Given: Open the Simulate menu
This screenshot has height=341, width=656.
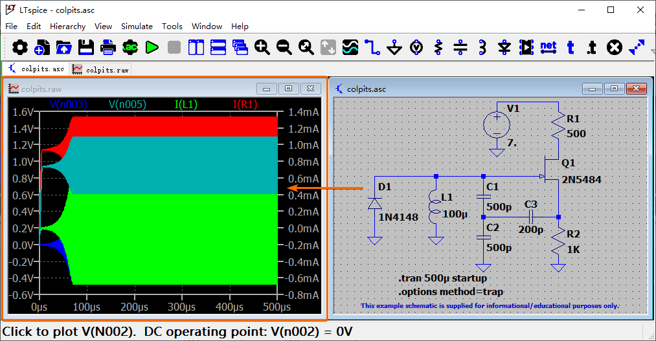Looking at the screenshot, I should 137,27.
